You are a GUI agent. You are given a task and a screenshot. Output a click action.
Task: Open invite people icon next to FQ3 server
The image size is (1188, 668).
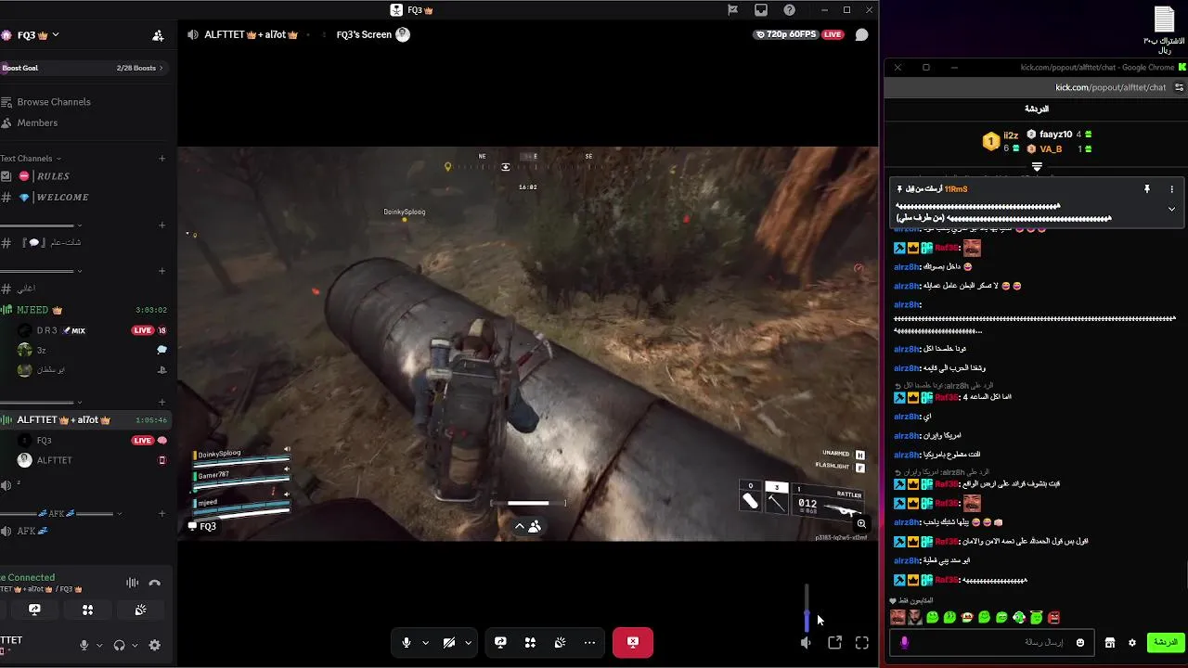point(158,35)
